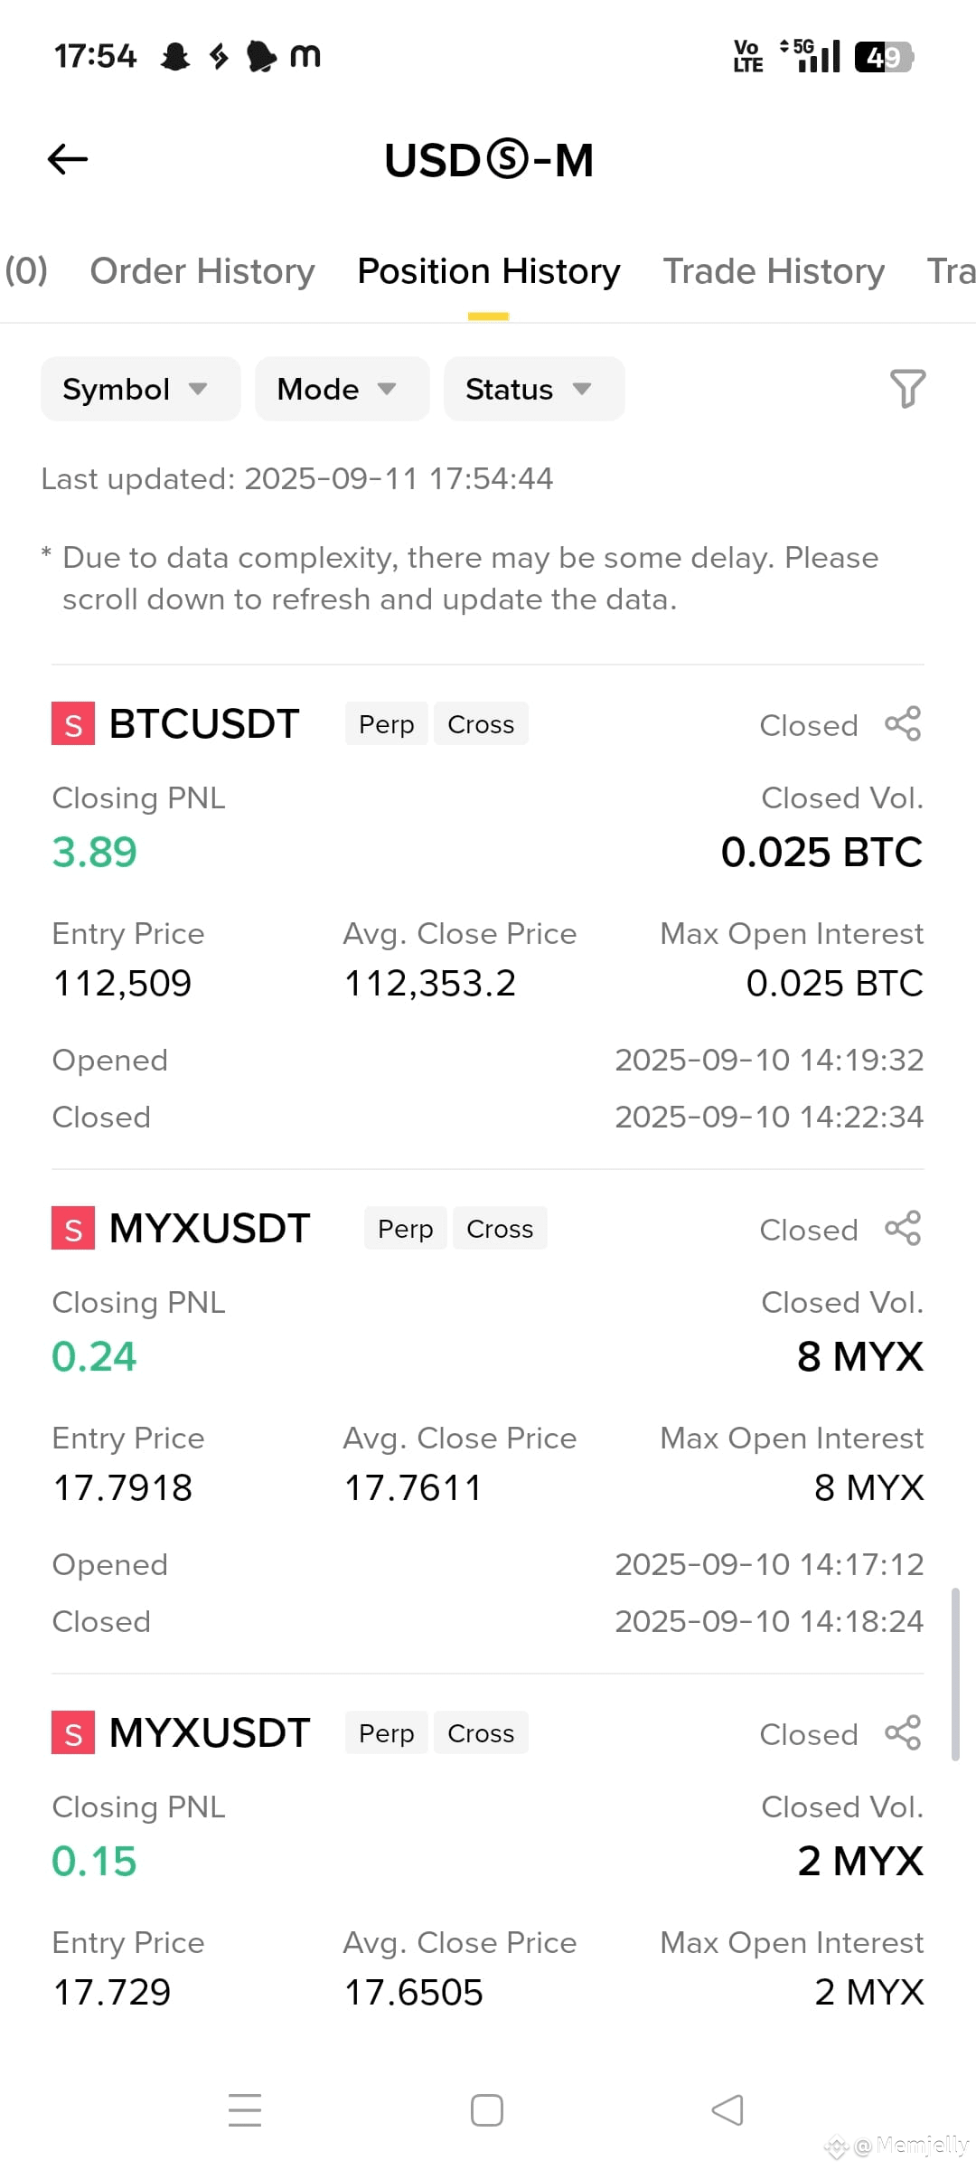Image resolution: width=976 pixels, height=2170 pixels.
Task: Tap the Android home square icon
Action: [487, 2110]
